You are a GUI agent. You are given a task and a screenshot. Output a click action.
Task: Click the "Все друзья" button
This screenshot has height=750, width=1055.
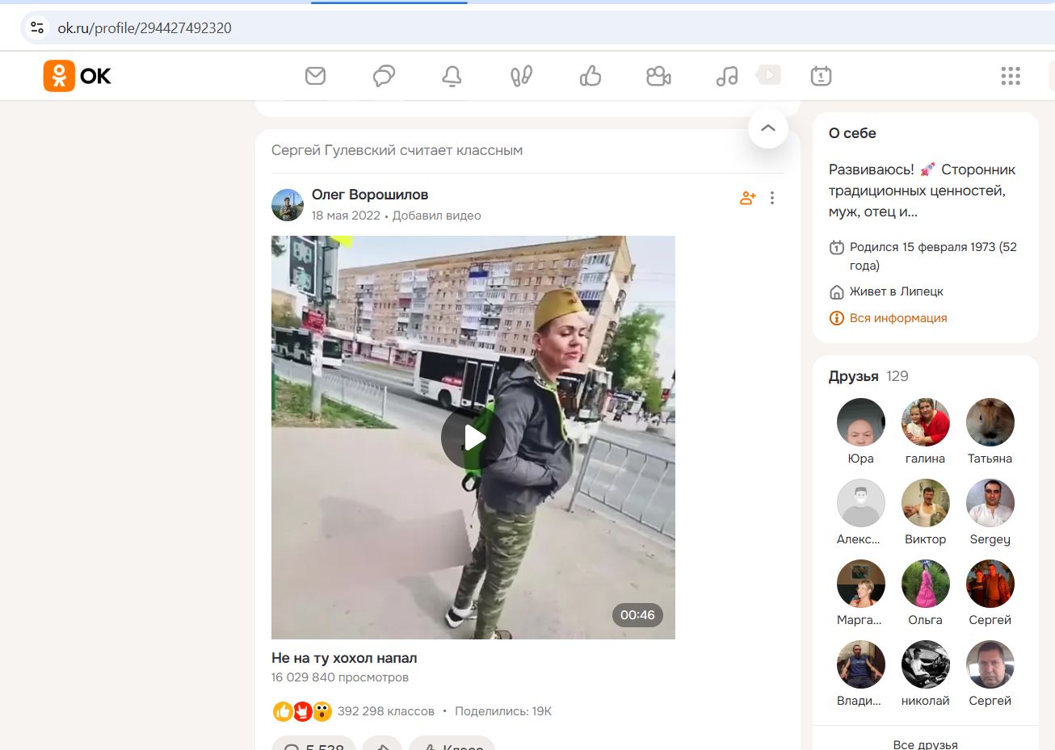pyautogui.click(x=925, y=744)
